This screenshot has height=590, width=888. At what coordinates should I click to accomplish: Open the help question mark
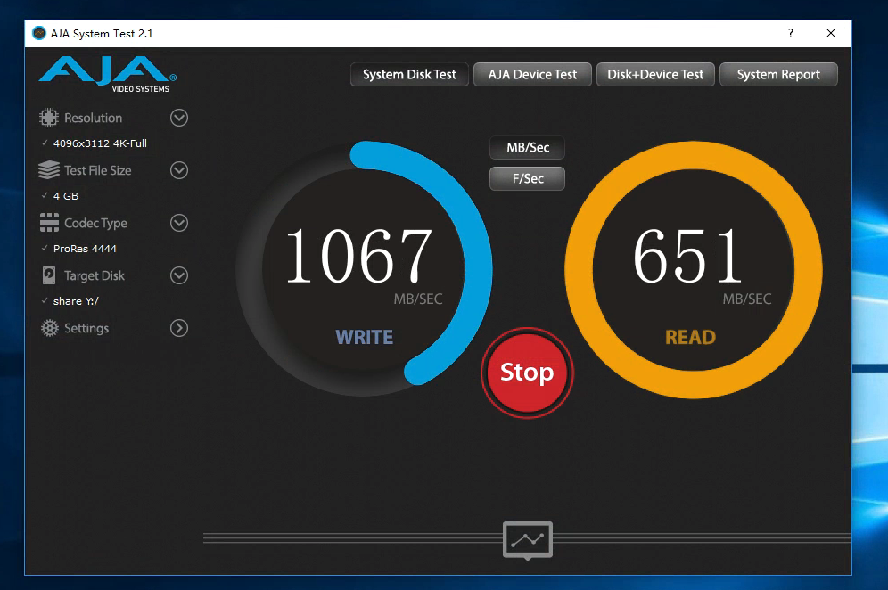[x=791, y=33]
